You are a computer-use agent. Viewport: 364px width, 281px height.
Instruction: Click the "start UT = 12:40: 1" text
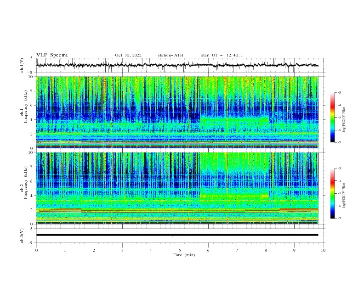pyautogui.click(x=222, y=55)
